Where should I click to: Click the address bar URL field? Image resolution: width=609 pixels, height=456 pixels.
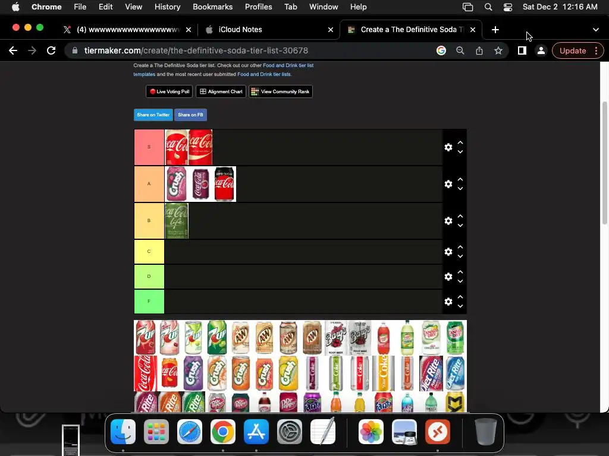[x=249, y=51]
